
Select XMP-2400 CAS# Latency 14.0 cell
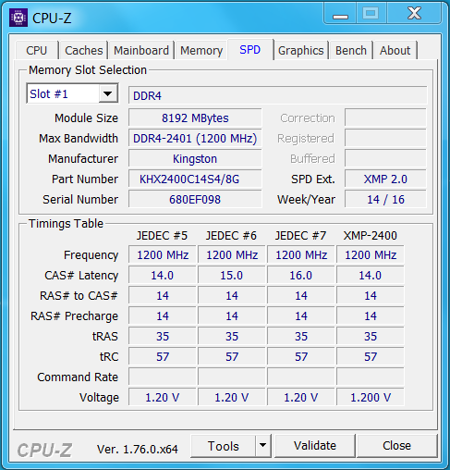click(x=371, y=276)
